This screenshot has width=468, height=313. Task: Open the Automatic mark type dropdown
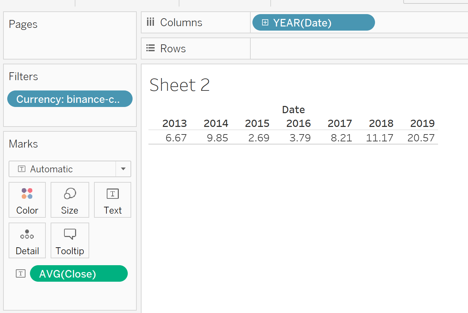point(62,169)
